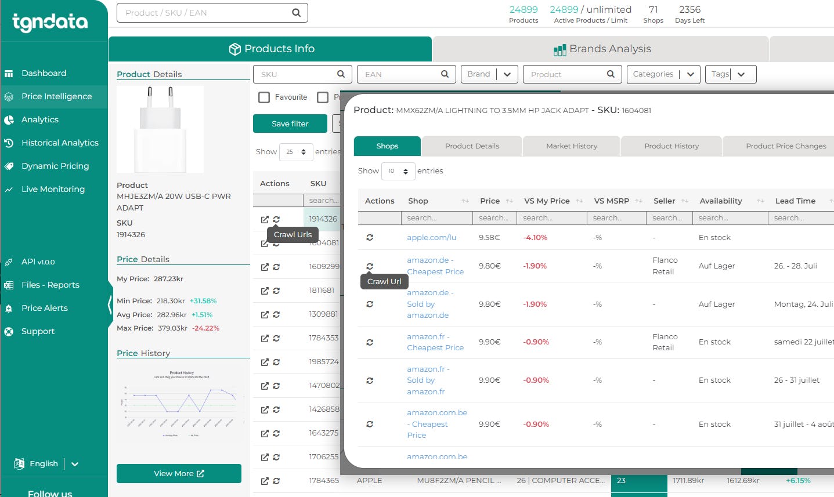Click crawl icon for amazon.fr Cheapest Price row
This screenshot has width=834, height=497.
(370, 342)
